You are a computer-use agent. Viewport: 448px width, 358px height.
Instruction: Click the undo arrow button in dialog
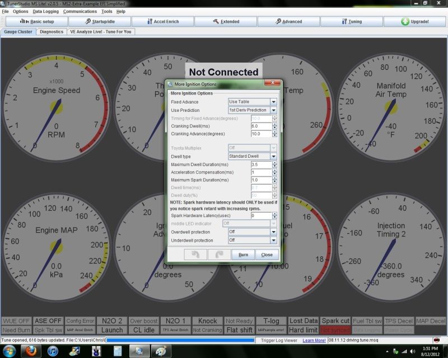[x=195, y=255]
